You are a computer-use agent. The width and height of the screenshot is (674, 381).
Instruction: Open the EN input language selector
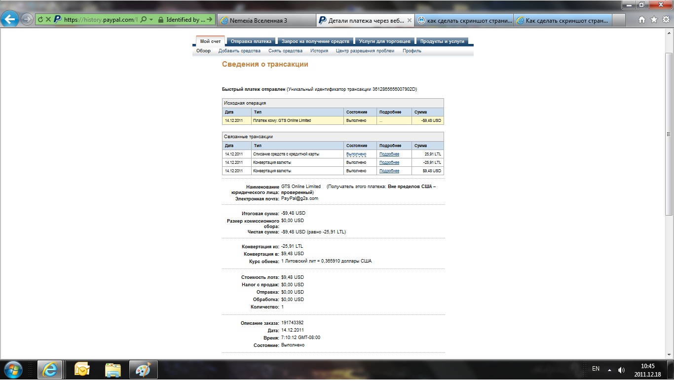tap(596, 369)
